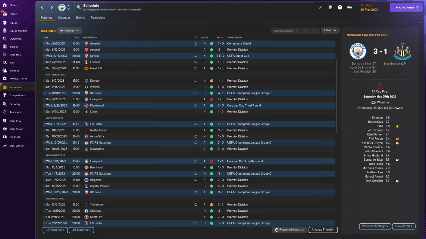Open the Medical Center
426x239 pixels.
19,79
